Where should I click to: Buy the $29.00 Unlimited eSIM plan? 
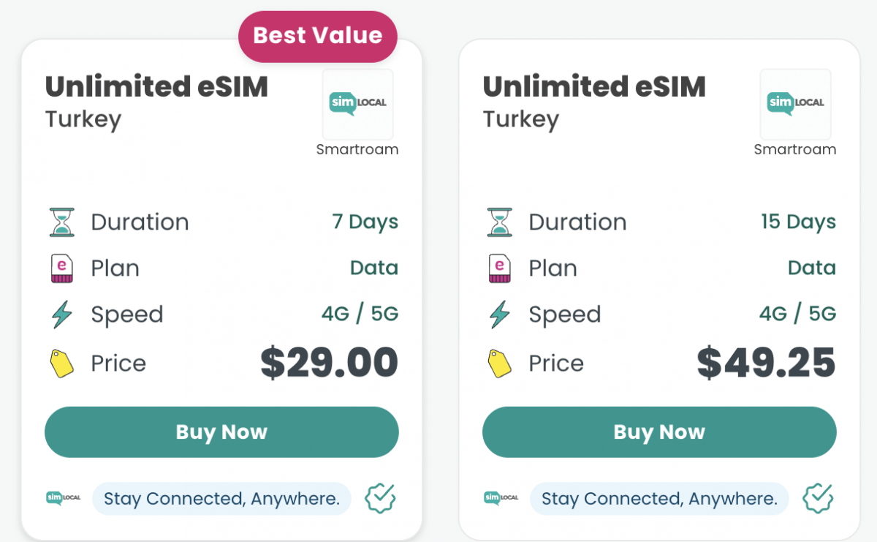(221, 432)
